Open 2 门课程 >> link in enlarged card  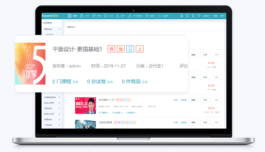tap(65, 82)
